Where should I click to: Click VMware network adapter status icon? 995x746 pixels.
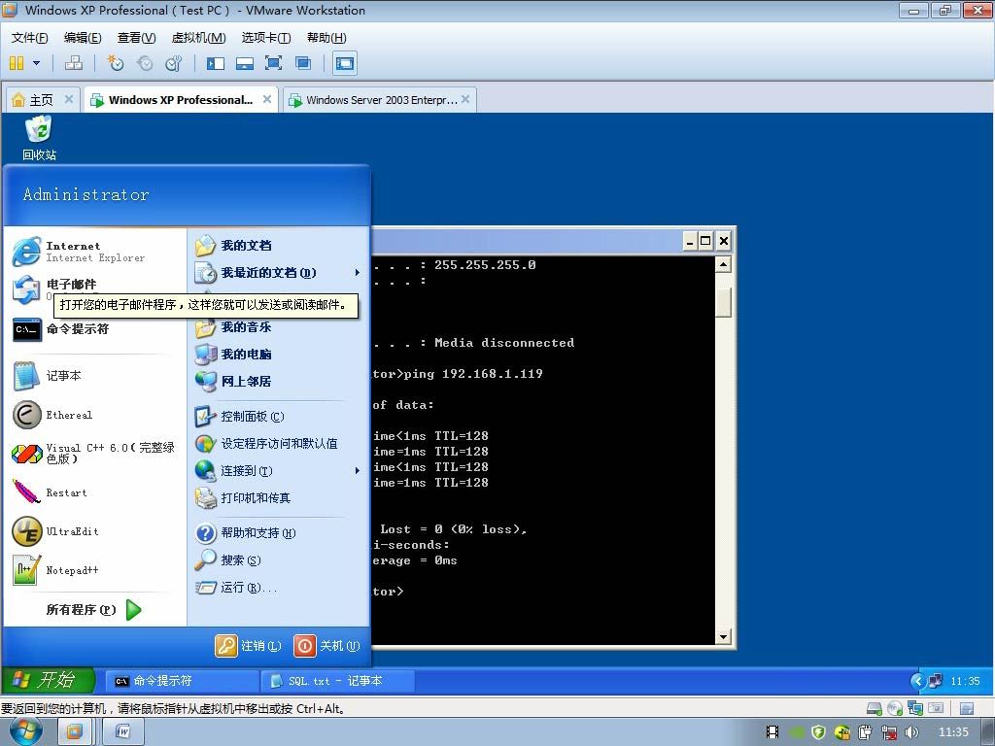[x=915, y=708]
